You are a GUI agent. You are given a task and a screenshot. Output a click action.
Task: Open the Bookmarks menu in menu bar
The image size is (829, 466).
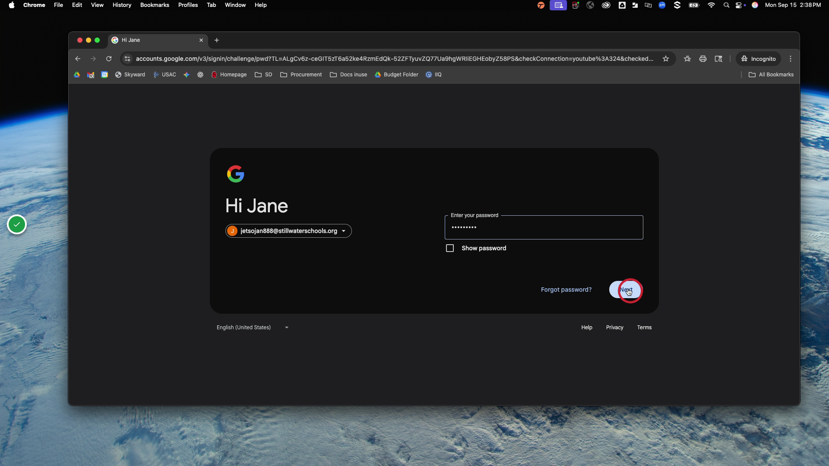click(155, 5)
